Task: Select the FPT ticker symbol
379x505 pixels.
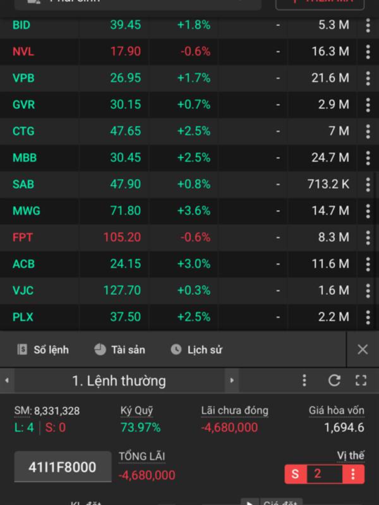Action: coord(22,238)
